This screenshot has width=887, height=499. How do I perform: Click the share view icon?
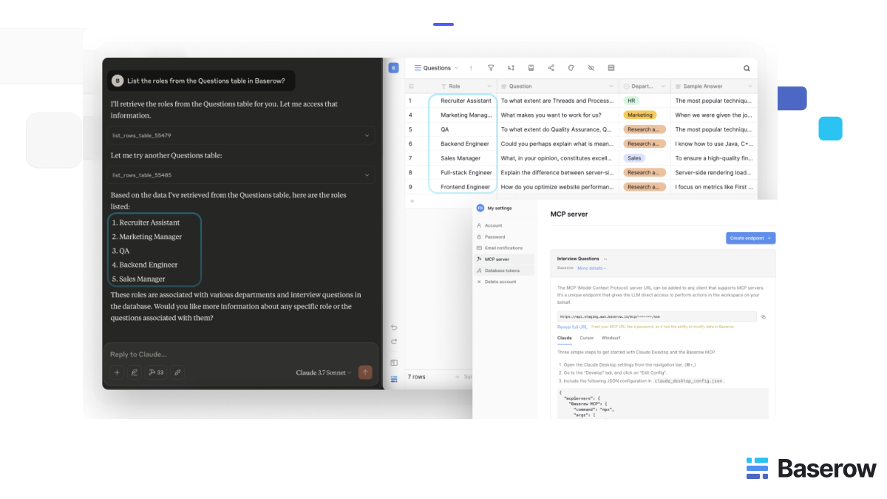(x=551, y=68)
